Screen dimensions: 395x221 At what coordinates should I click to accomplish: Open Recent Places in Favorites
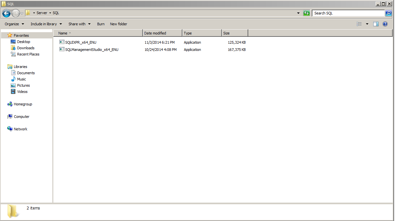(x=28, y=54)
